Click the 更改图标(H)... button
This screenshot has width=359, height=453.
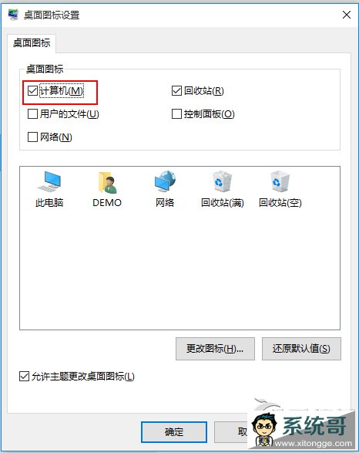[215, 349]
